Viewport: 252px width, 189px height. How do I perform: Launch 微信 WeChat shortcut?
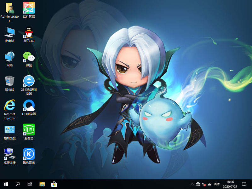coord(29,57)
